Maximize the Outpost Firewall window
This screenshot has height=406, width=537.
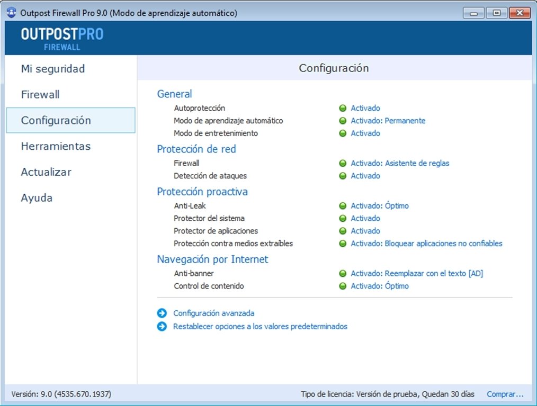point(497,13)
